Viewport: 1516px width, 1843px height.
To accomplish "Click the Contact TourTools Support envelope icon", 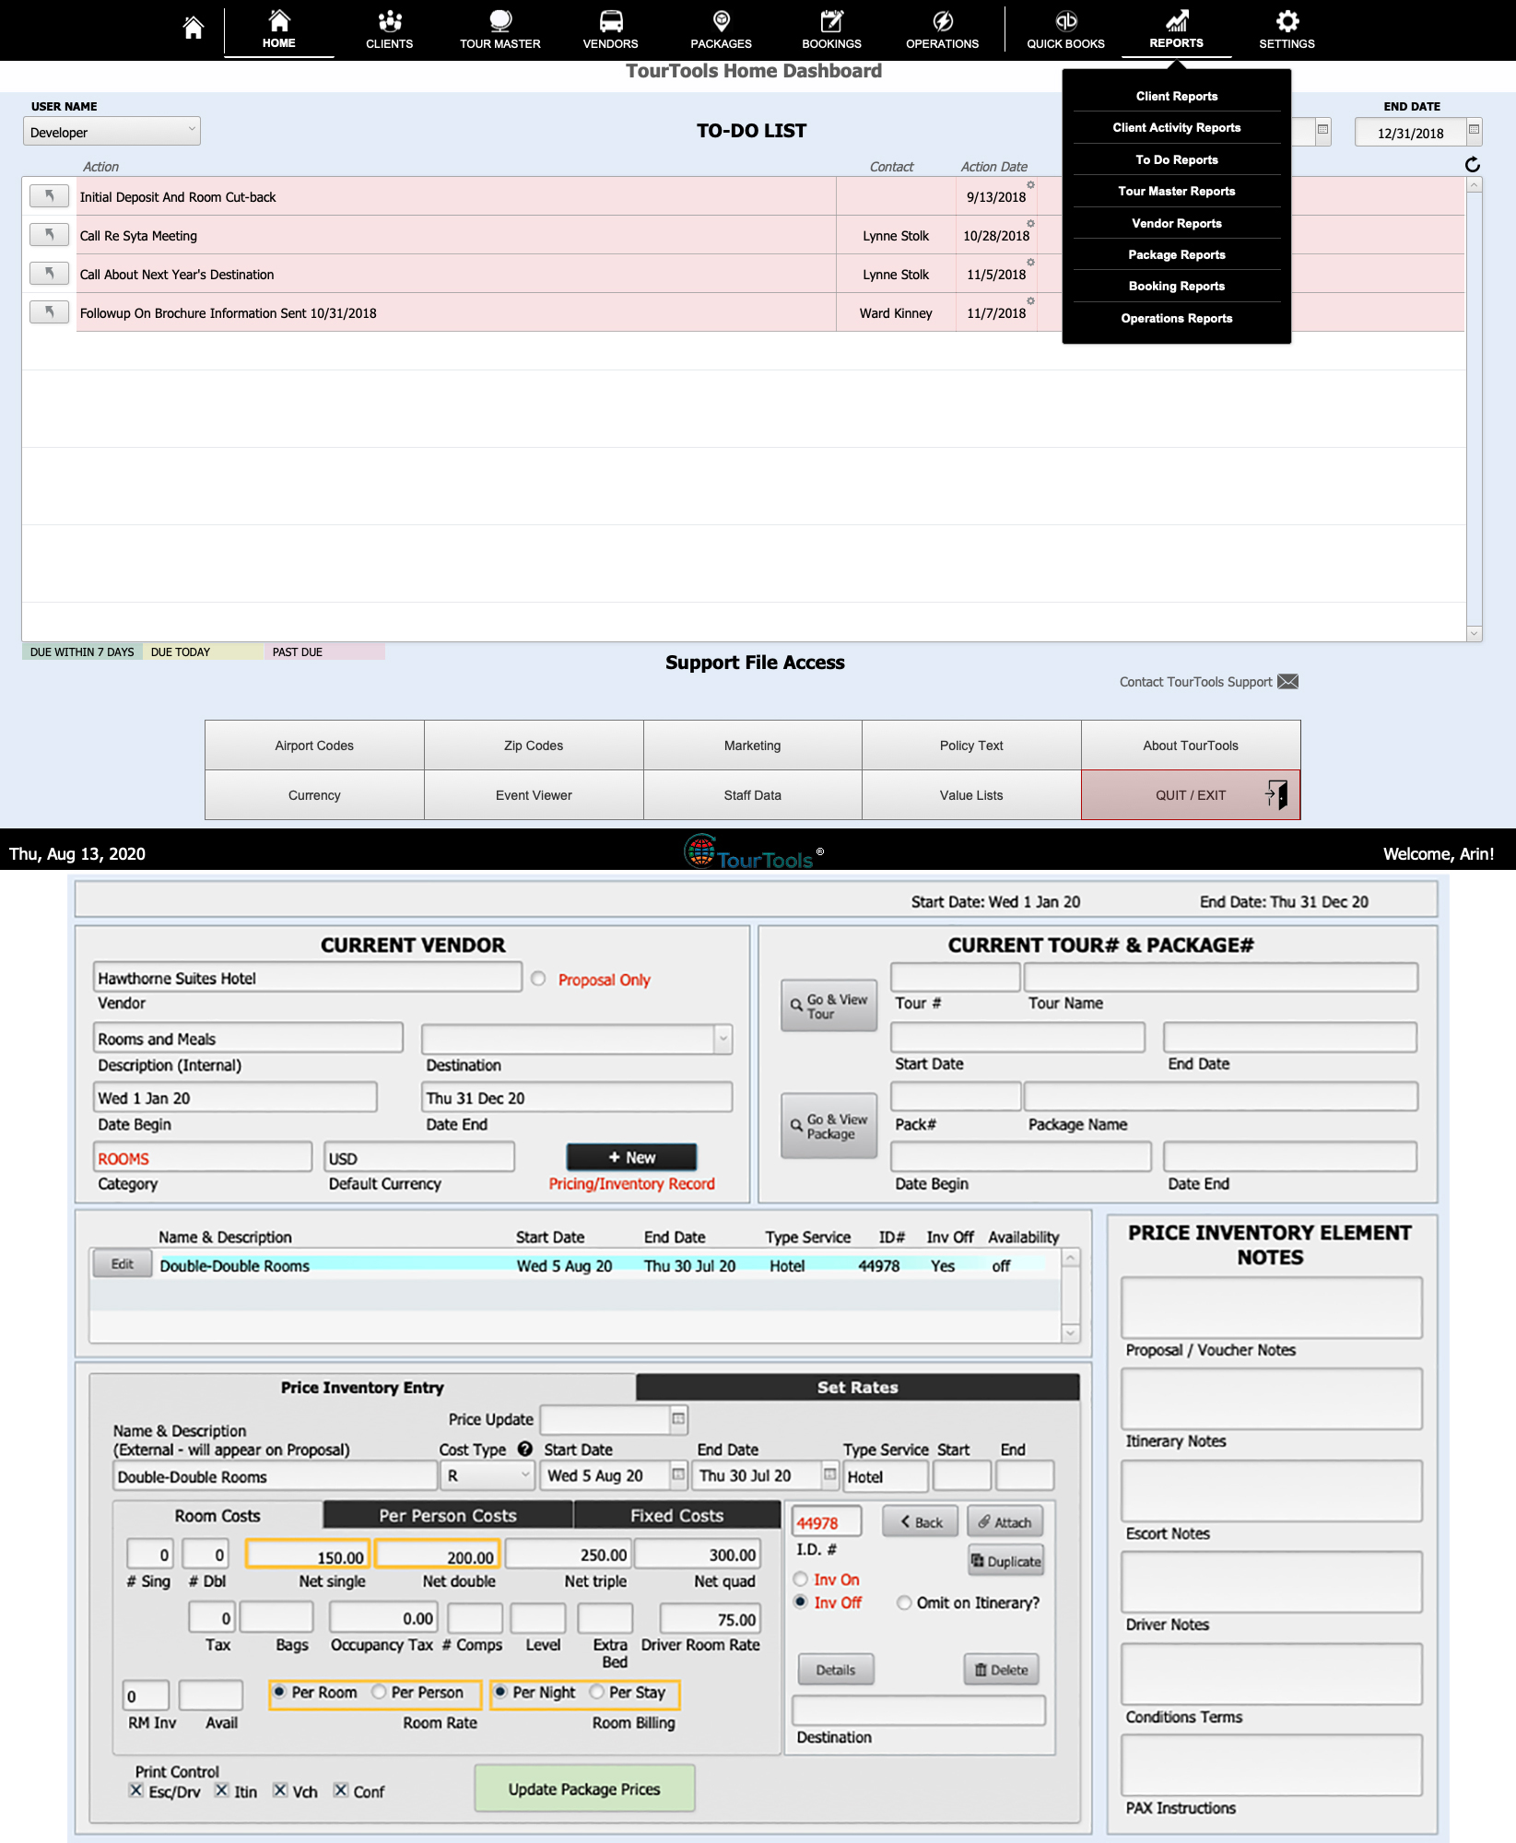I will [1288, 681].
